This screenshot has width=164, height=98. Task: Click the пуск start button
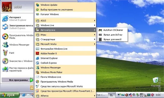point(10,95)
